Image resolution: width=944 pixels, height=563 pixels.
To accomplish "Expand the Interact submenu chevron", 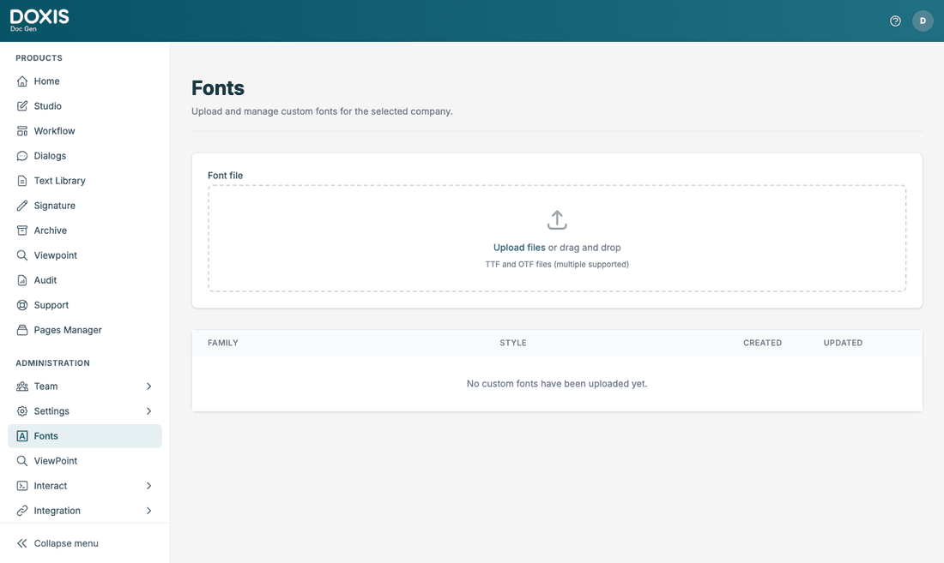I will [148, 486].
